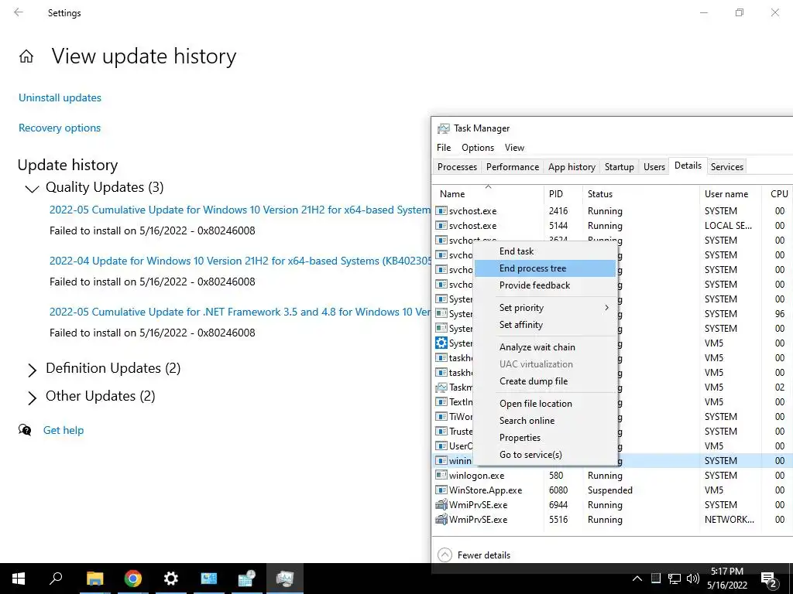Click the blue gear System process icon
Screen dimensions: 793x594
tap(441, 343)
